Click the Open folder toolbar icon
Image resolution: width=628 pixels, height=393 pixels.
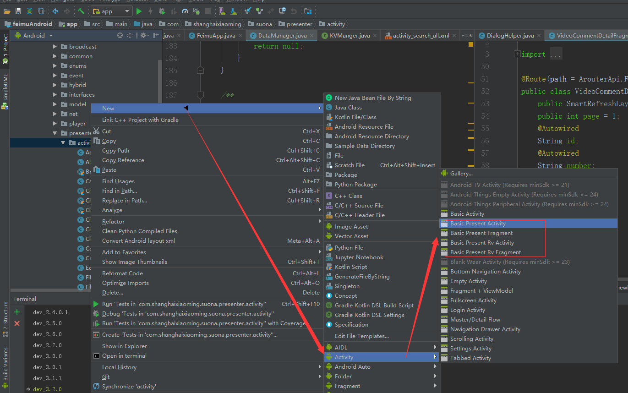(7, 11)
